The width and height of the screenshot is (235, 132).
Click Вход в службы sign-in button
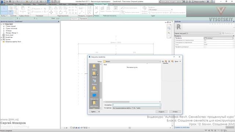click(199, 1)
